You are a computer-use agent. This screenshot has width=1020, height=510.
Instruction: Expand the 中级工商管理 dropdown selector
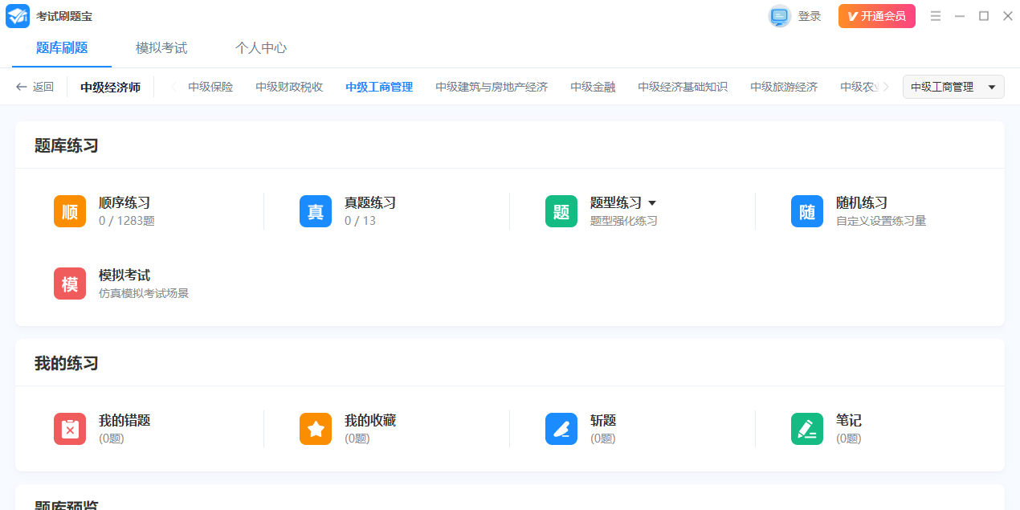[953, 87]
